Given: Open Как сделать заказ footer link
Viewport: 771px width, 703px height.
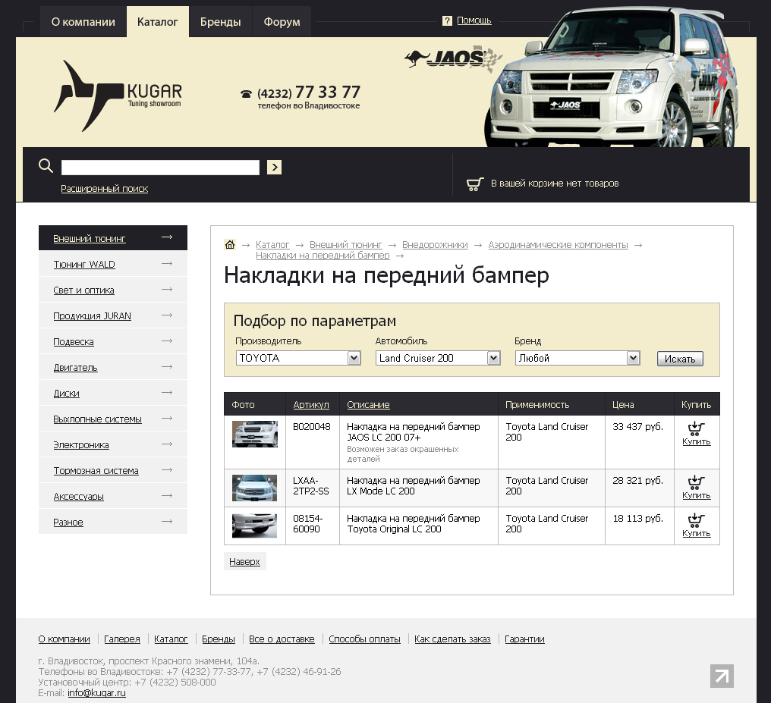Looking at the screenshot, I should pyautogui.click(x=452, y=639).
